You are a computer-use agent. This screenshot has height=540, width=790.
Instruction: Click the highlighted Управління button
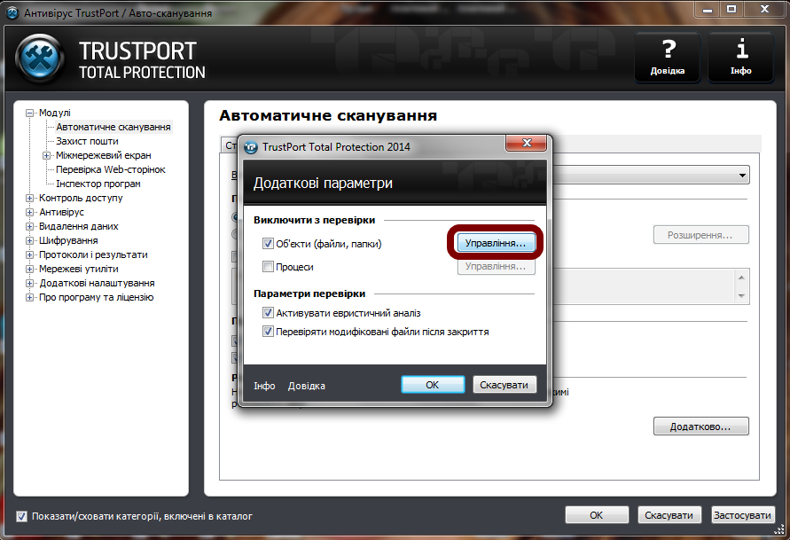(x=496, y=242)
